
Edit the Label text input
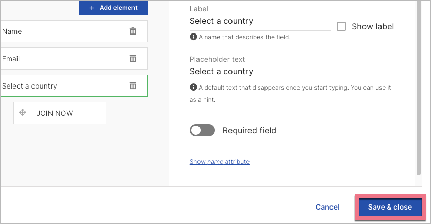tap(260, 21)
